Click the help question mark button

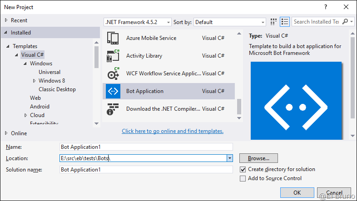click(x=326, y=7)
